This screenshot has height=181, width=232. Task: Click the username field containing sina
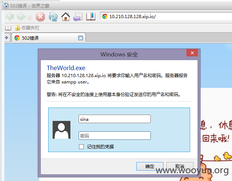click(x=115, y=119)
